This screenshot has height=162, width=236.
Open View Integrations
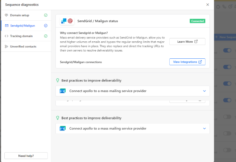(187, 62)
